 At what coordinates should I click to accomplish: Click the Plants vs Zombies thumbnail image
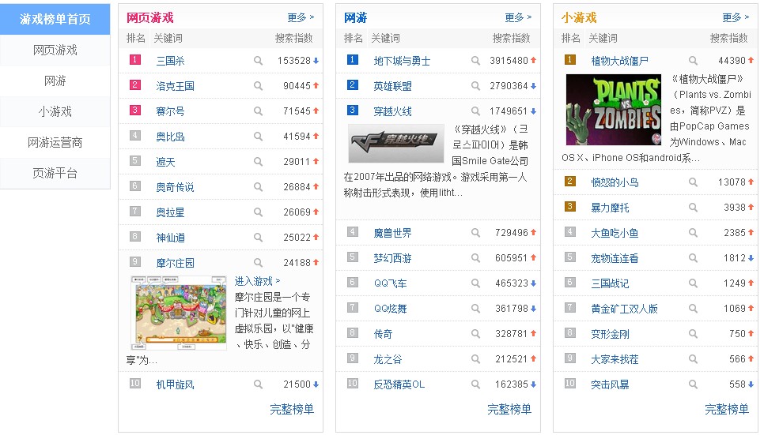click(x=614, y=110)
